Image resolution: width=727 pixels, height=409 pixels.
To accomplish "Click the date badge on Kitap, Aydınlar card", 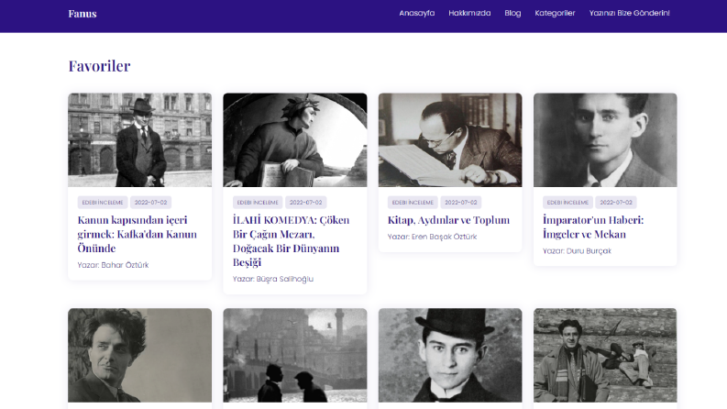I will coord(461,203).
